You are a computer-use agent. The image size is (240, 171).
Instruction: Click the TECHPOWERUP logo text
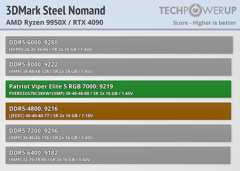(x=198, y=10)
